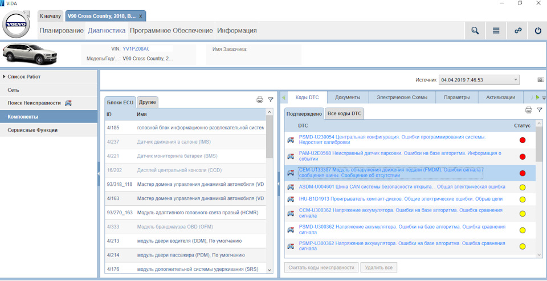Go to the К началу tab
This screenshot has height=281, width=547.
51,16
